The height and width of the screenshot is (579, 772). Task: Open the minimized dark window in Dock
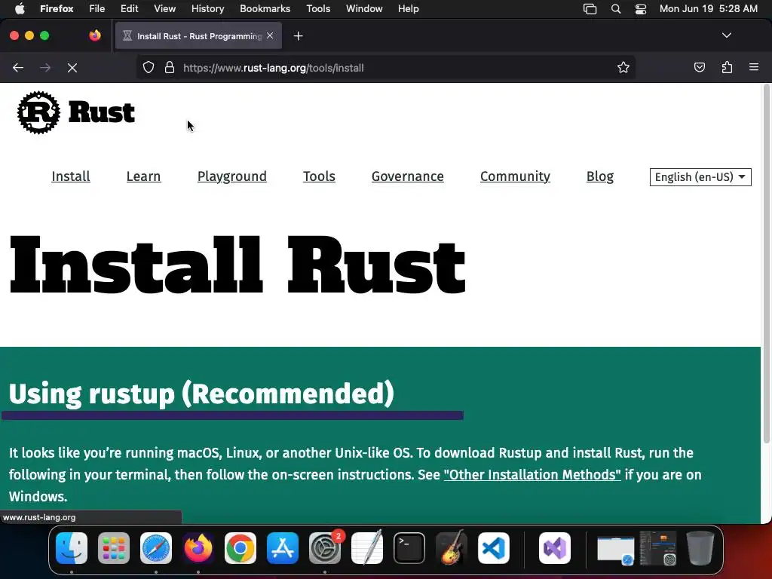(x=658, y=548)
